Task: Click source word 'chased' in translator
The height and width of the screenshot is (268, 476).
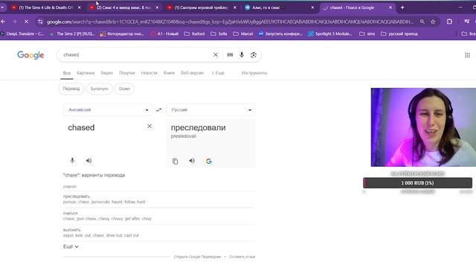Action: click(81, 127)
